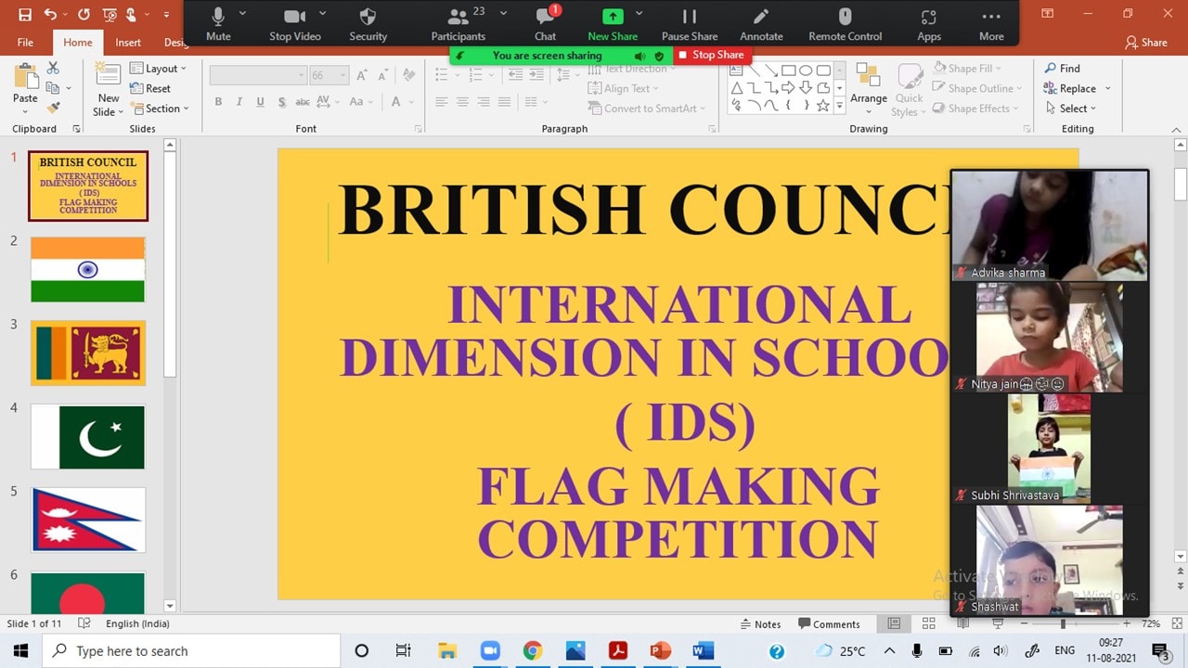Switch to the Home tab
The height and width of the screenshot is (668, 1188).
tap(77, 42)
